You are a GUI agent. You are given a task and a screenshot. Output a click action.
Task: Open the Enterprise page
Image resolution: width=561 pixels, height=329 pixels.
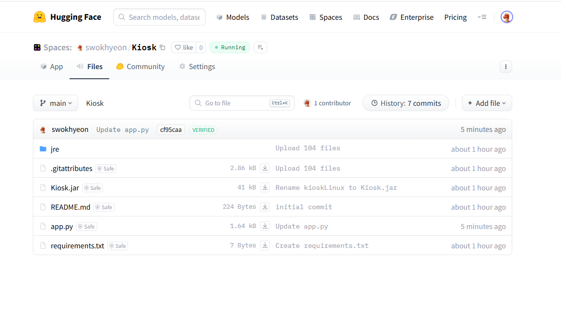(x=411, y=17)
